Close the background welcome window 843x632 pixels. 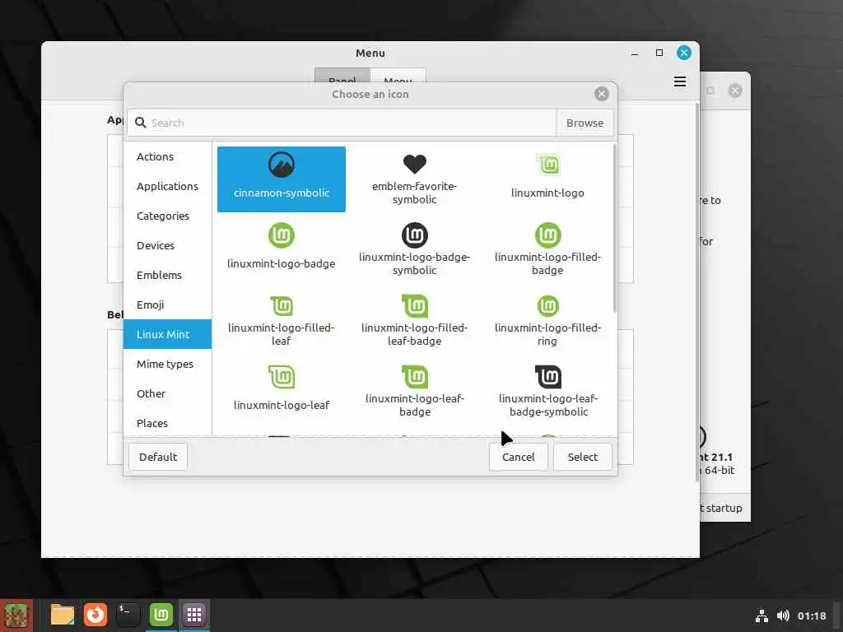pyautogui.click(x=735, y=91)
